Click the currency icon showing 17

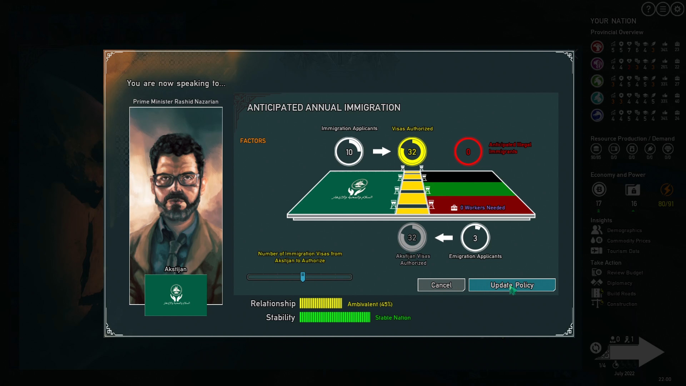point(599,190)
